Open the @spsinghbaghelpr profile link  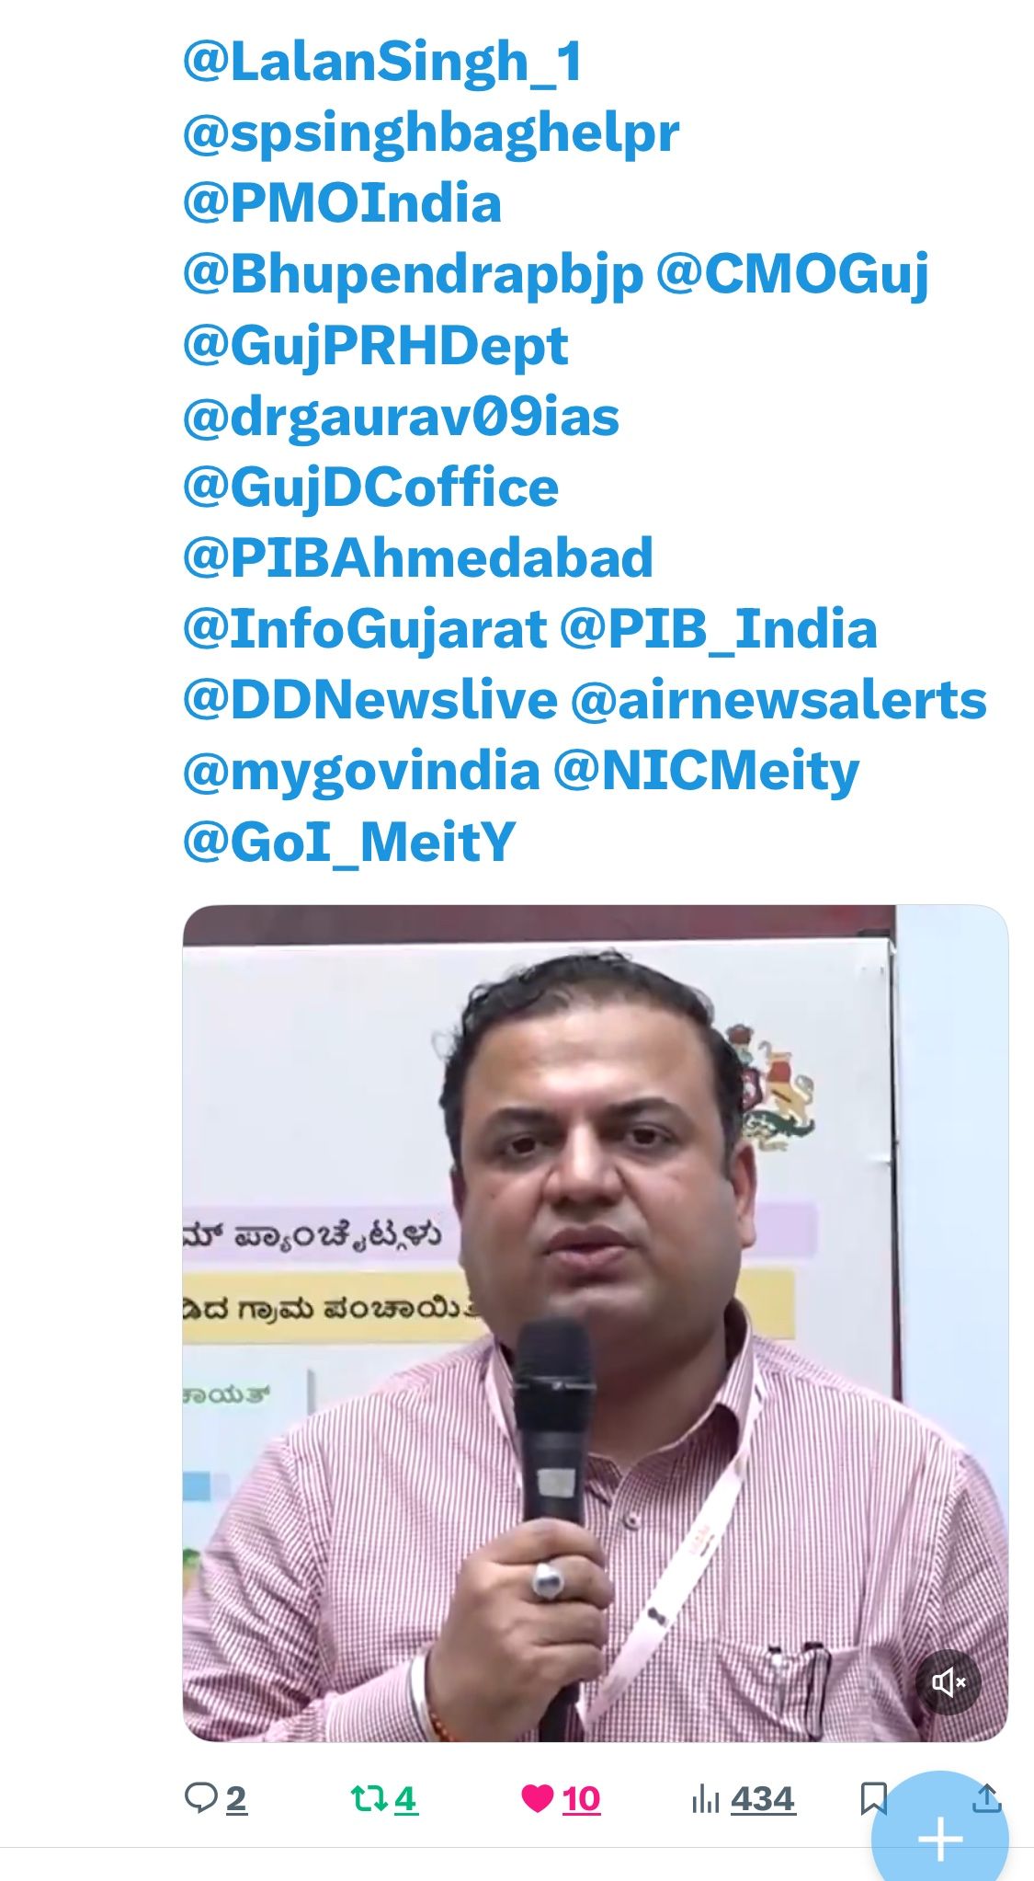point(431,133)
